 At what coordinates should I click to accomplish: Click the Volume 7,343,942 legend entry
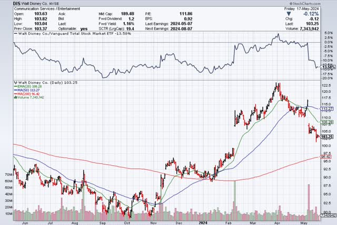pyautogui.click(x=29, y=97)
